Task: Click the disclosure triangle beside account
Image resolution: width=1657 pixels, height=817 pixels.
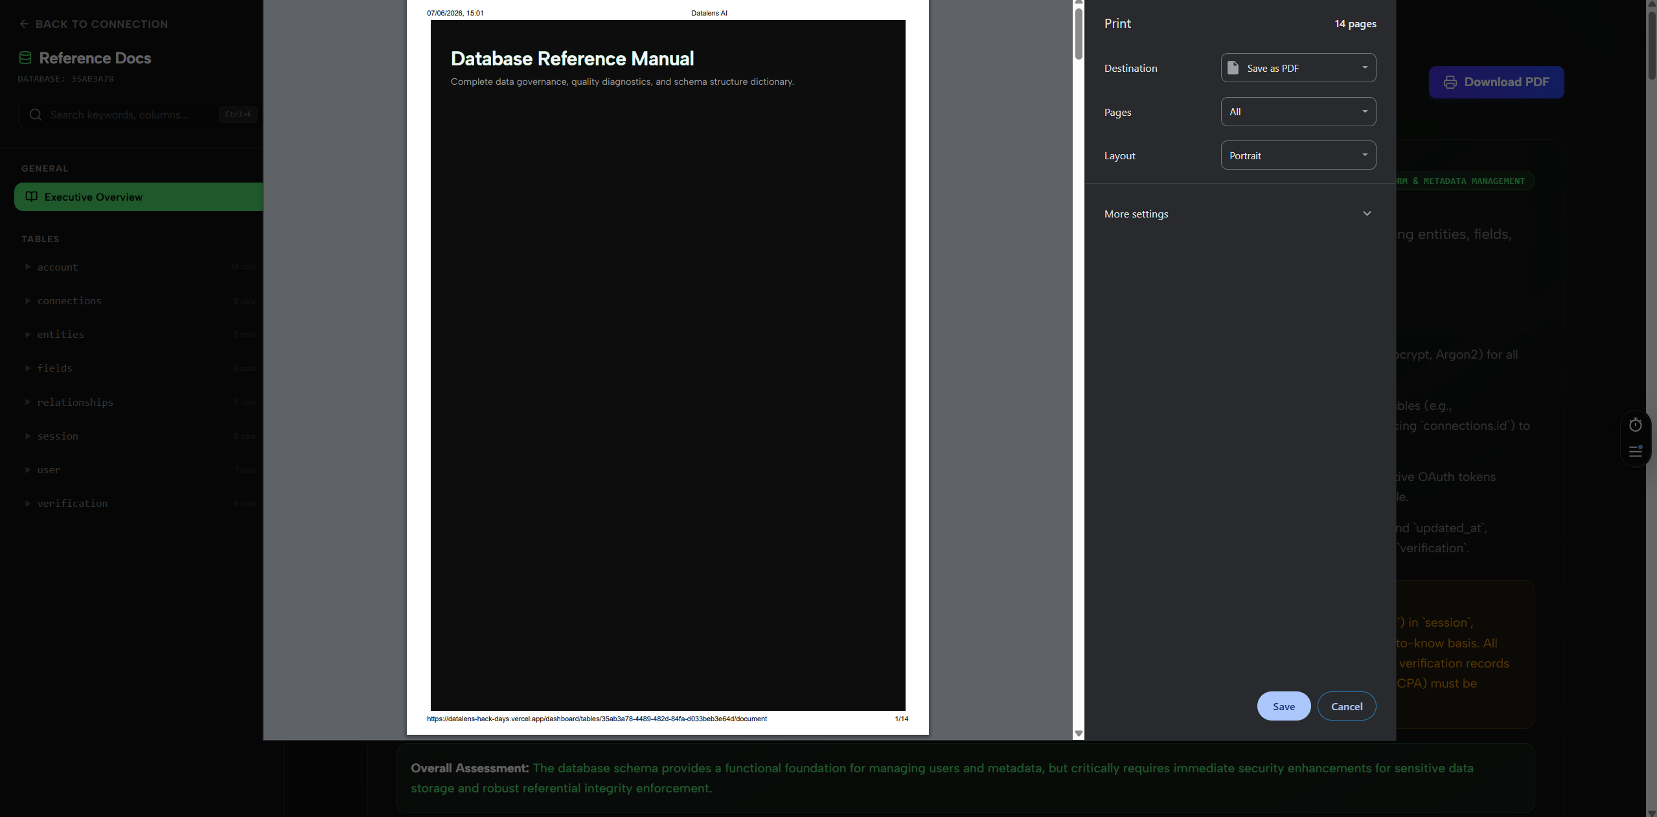Action: click(x=28, y=267)
